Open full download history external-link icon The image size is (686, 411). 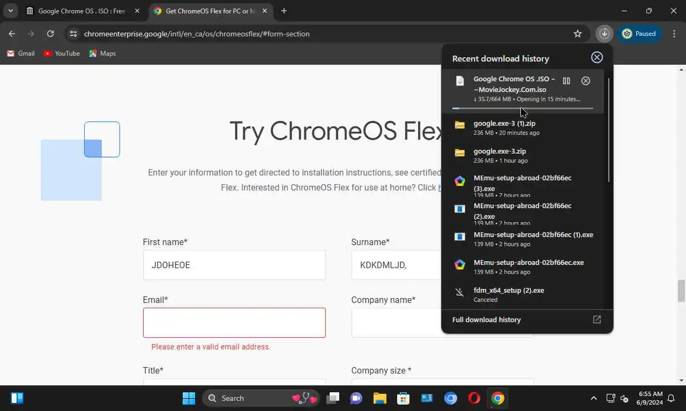(x=597, y=319)
